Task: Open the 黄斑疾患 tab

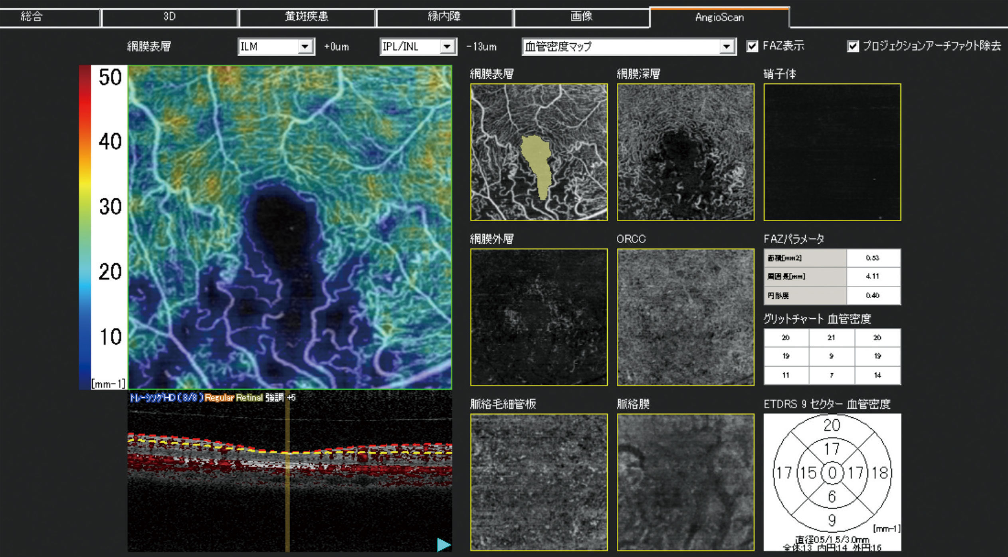Action: tap(306, 17)
